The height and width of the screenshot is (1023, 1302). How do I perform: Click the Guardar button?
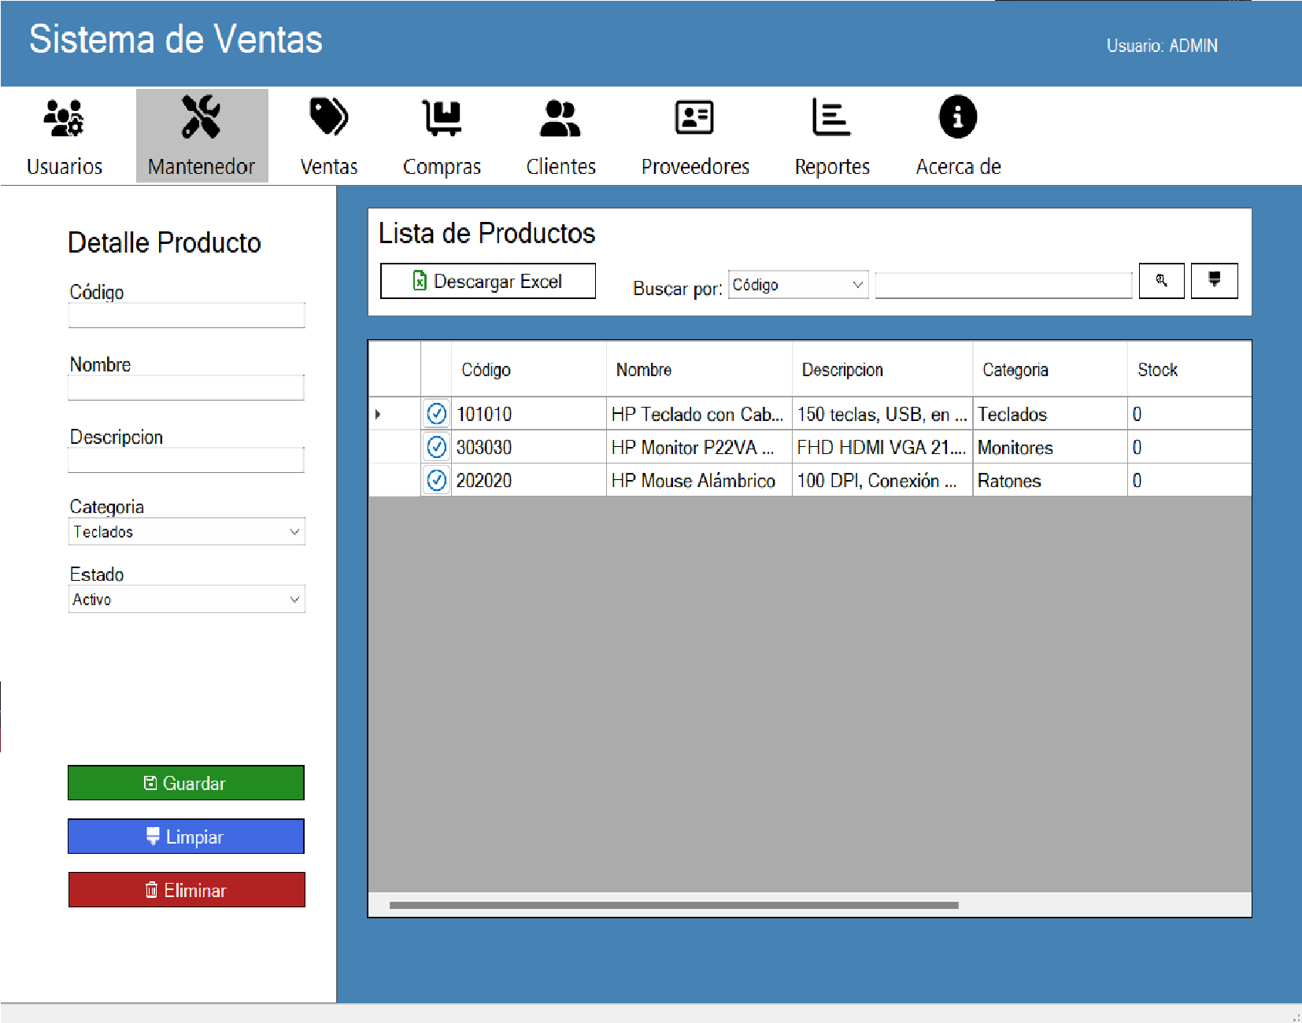(x=186, y=783)
